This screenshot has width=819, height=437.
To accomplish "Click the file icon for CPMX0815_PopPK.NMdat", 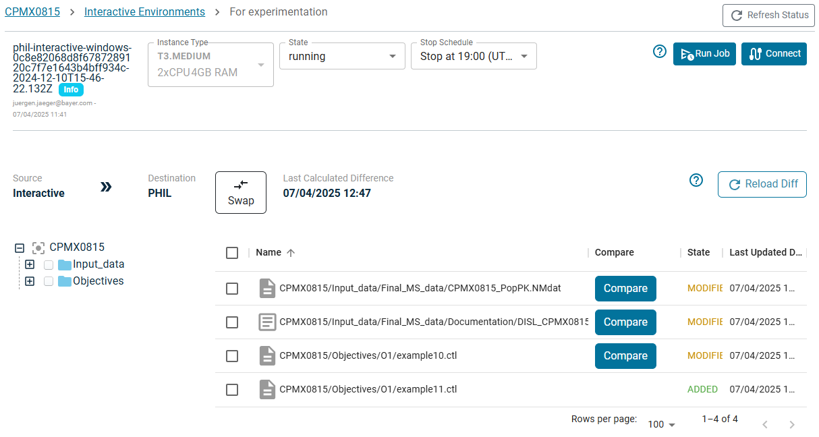I will tap(267, 288).
